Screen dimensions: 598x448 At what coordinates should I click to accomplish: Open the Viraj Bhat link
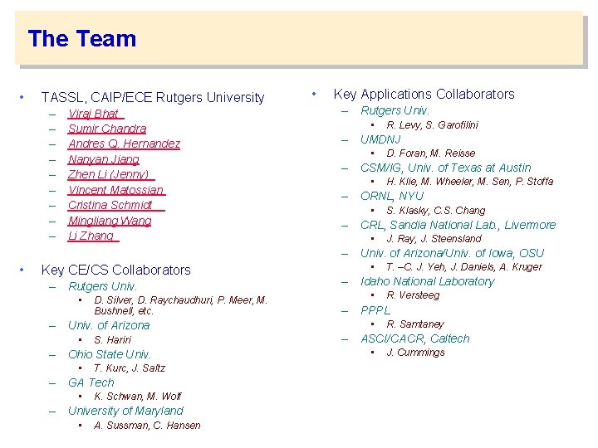[96, 114]
